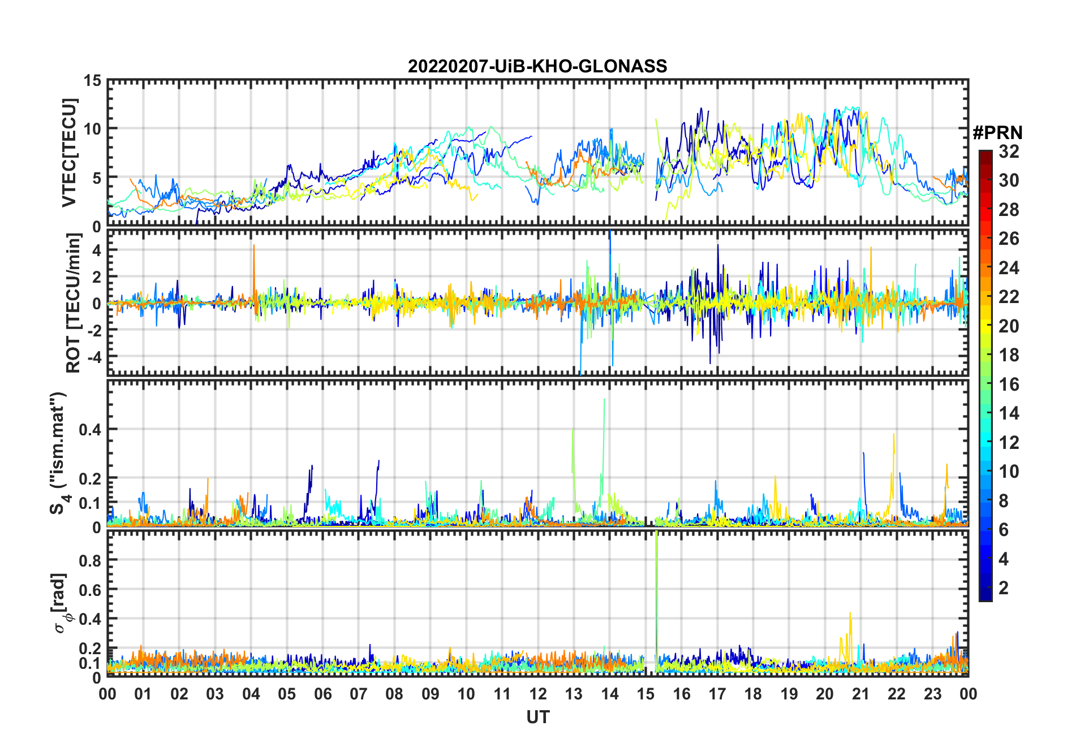
Task: Click x-axis hour tick label 05
Action: coord(287,694)
